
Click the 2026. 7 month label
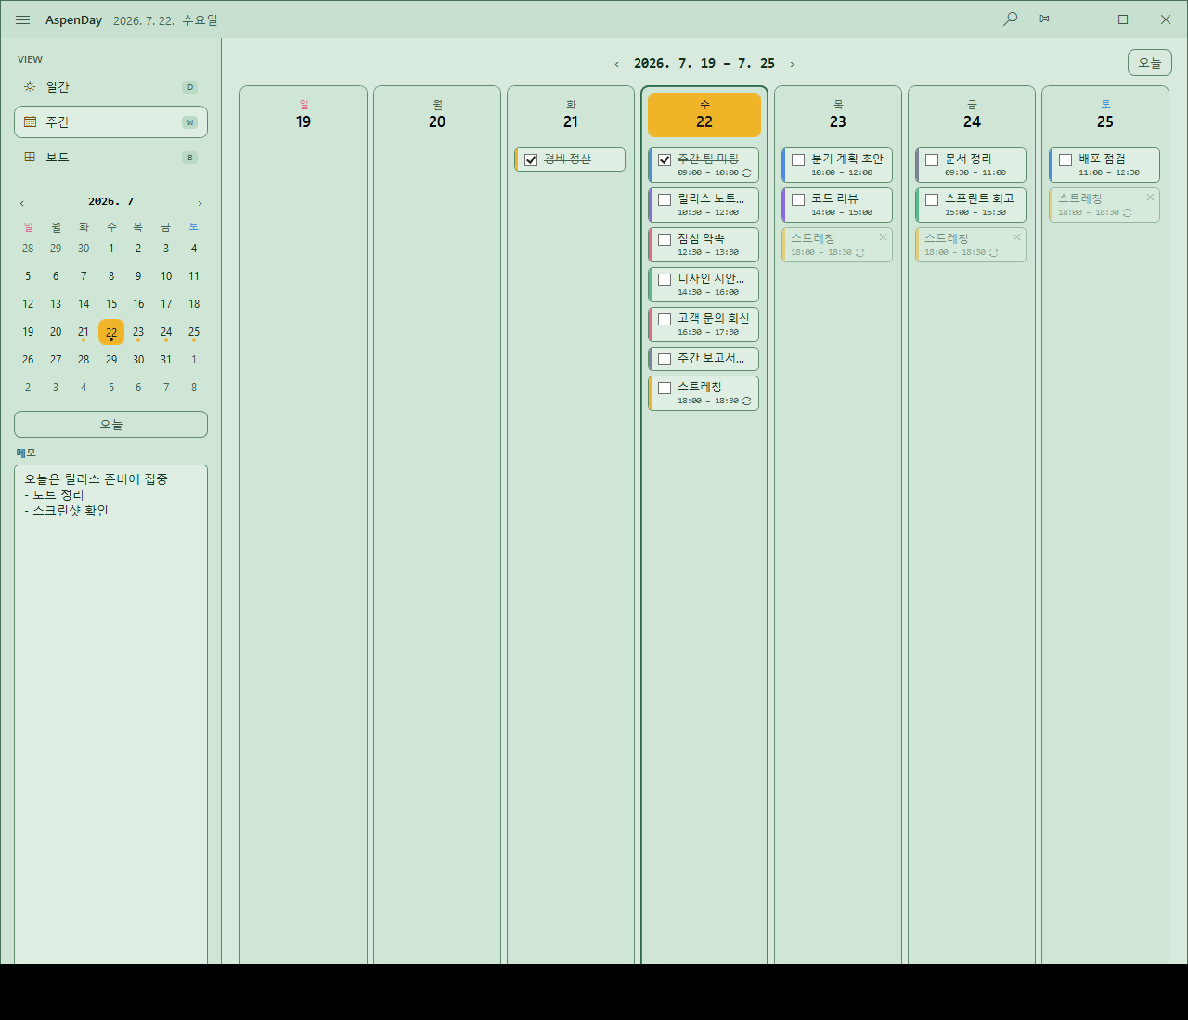(x=111, y=201)
